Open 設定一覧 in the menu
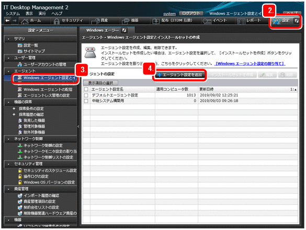Screen dimensions: 306x230 click(x=31, y=45)
